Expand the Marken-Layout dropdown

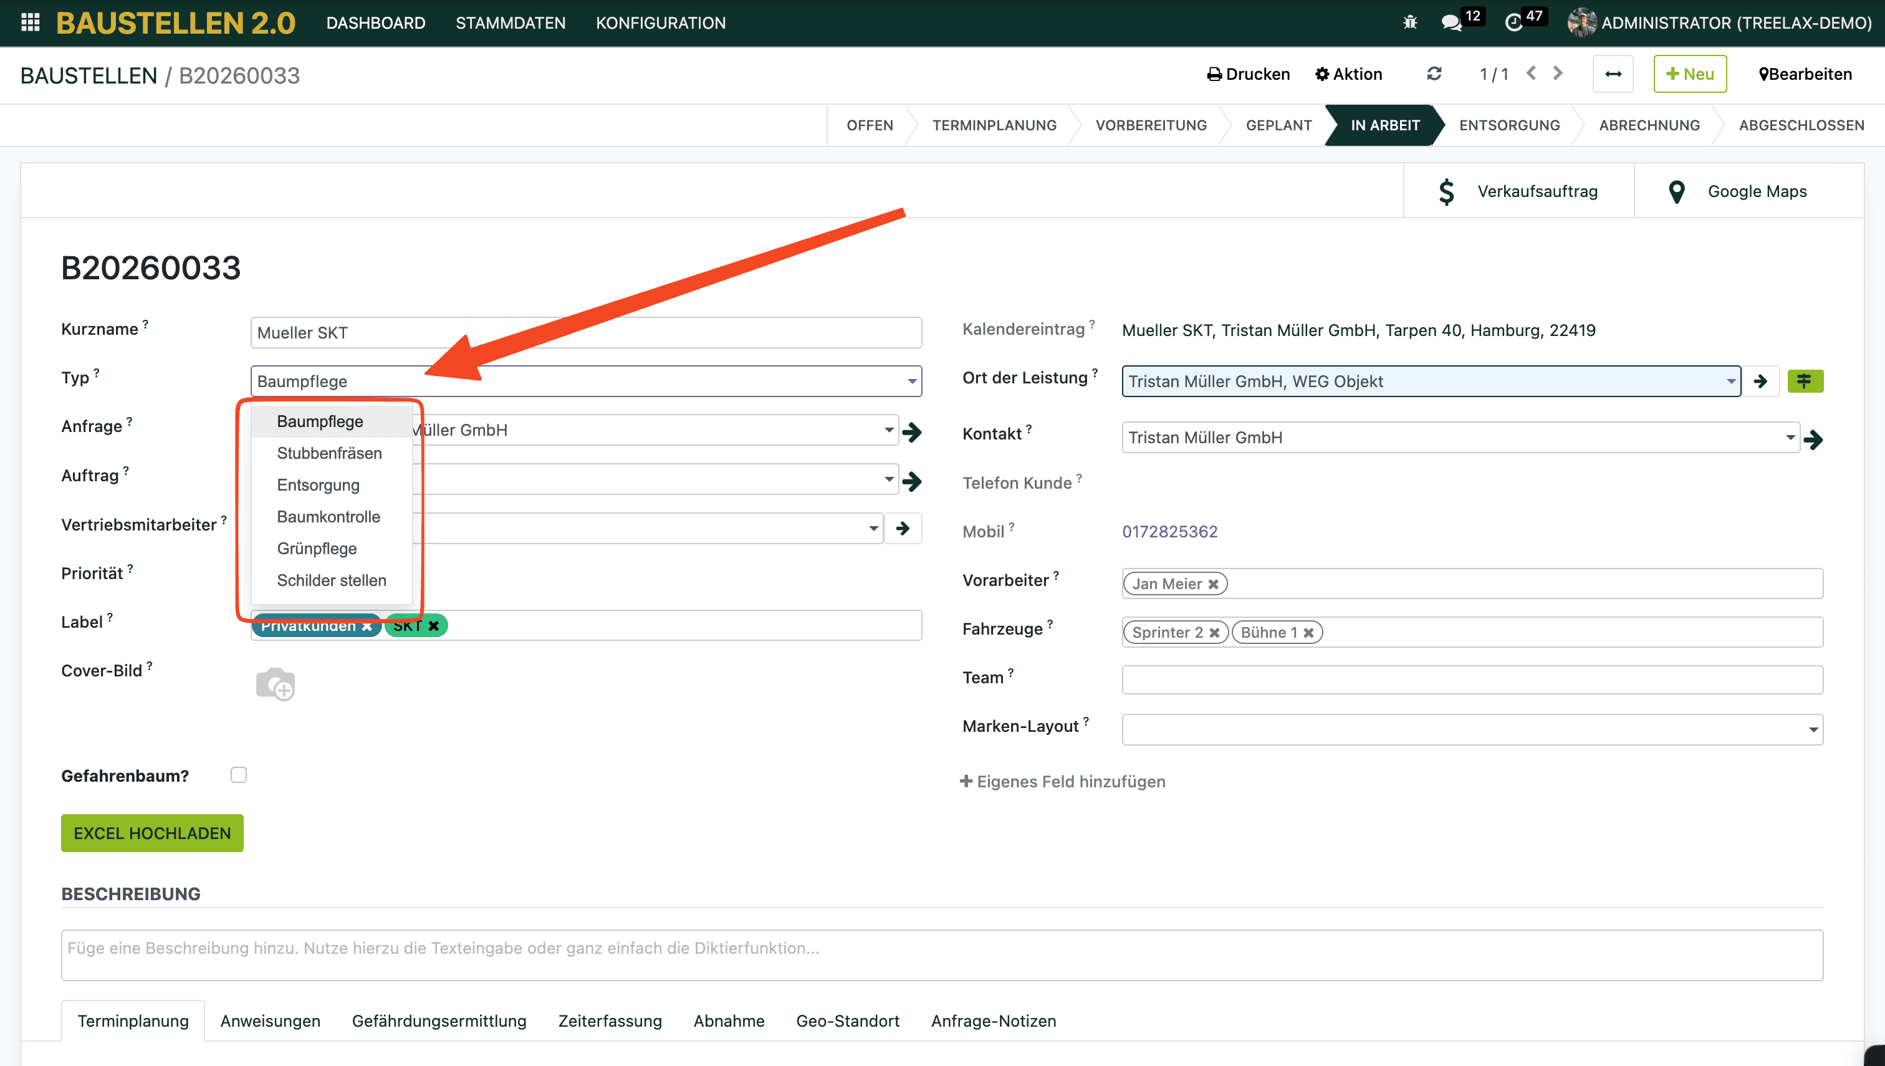(1813, 730)
